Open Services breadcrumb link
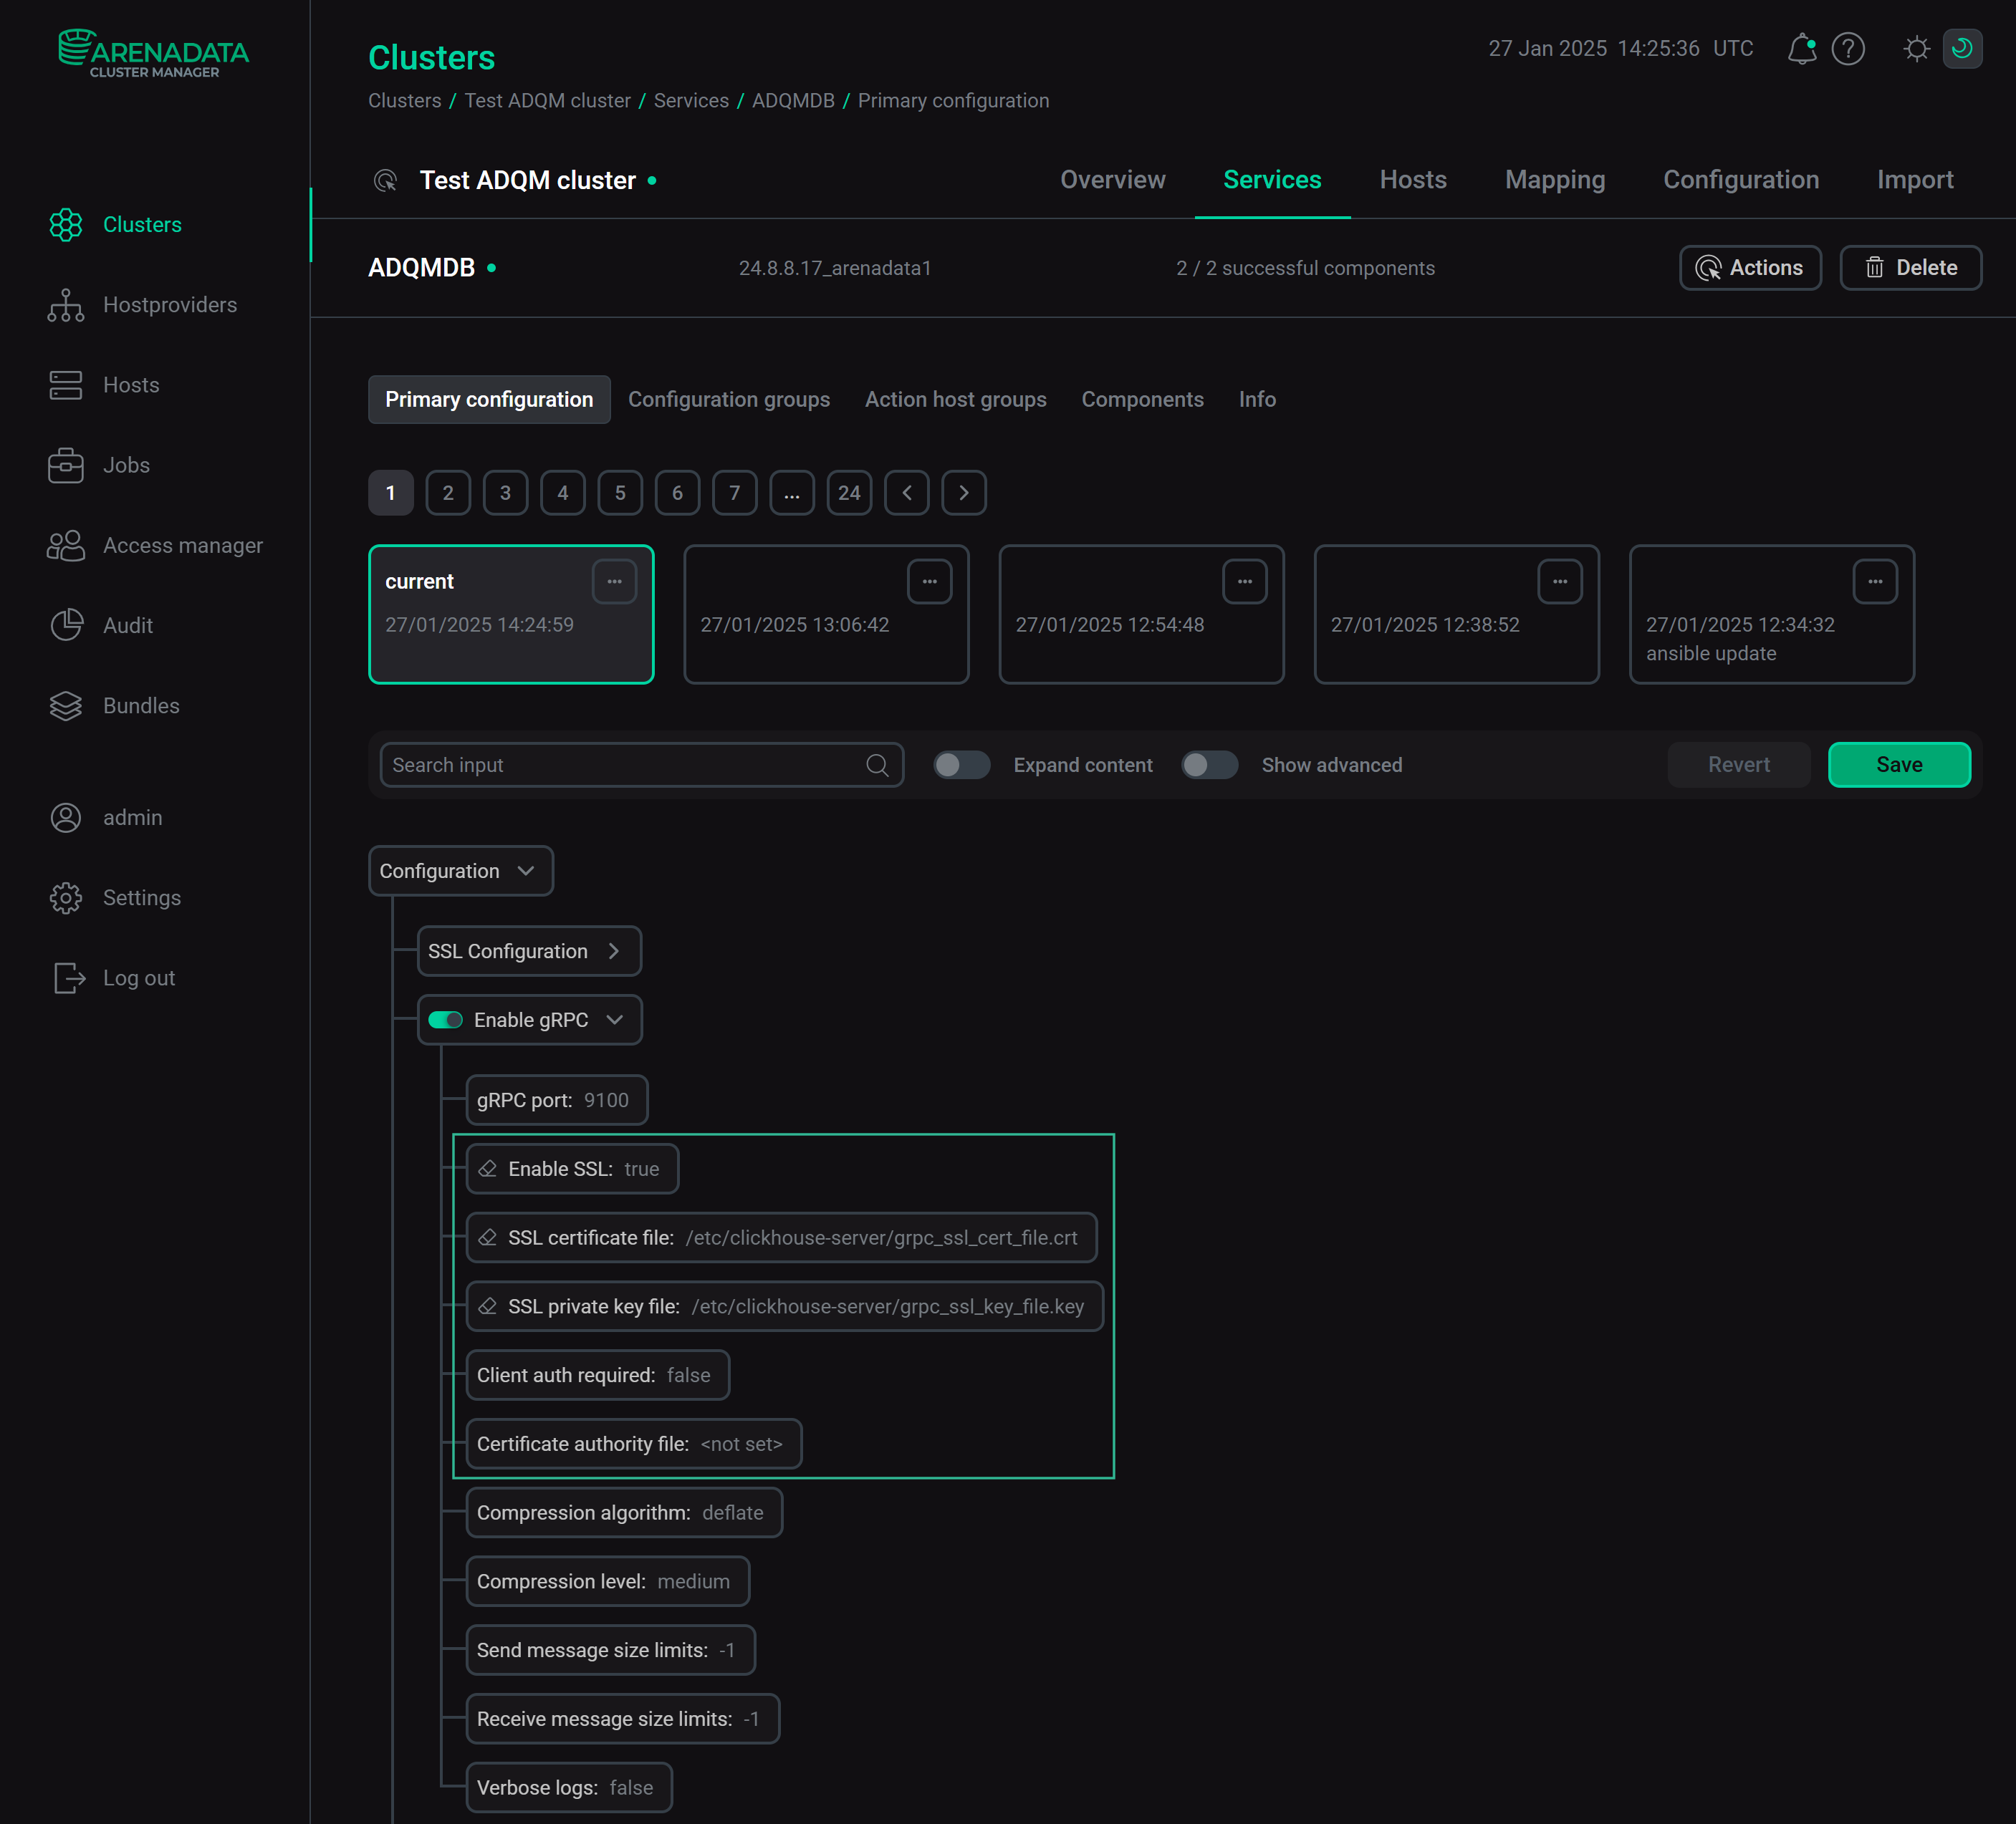The height and width of the screenshot is (1824, 2016). click(691, 101)
